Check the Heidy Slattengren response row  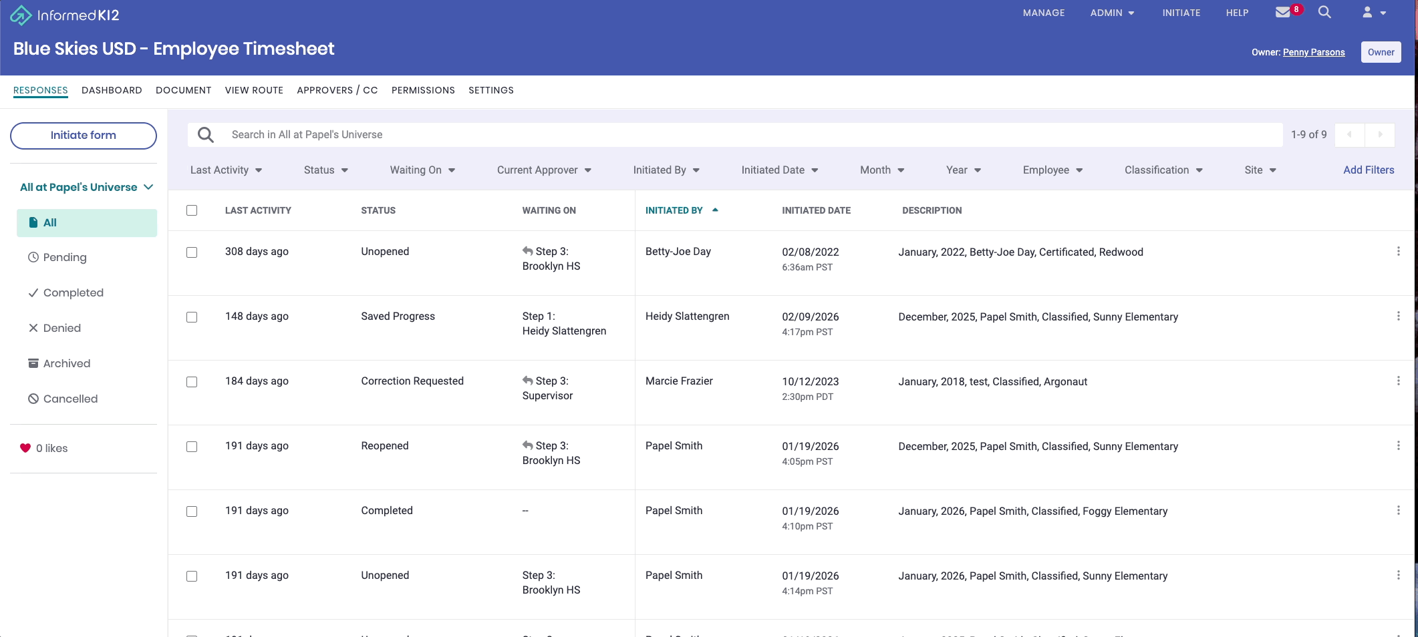[x=192, y=317]
